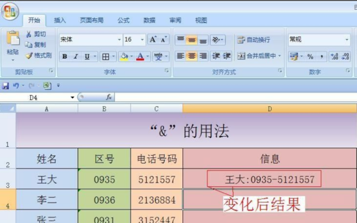Click the Cut (剪切) scissors icon
This screenshot has height=223, width=357.
click(x=29, y=34)
